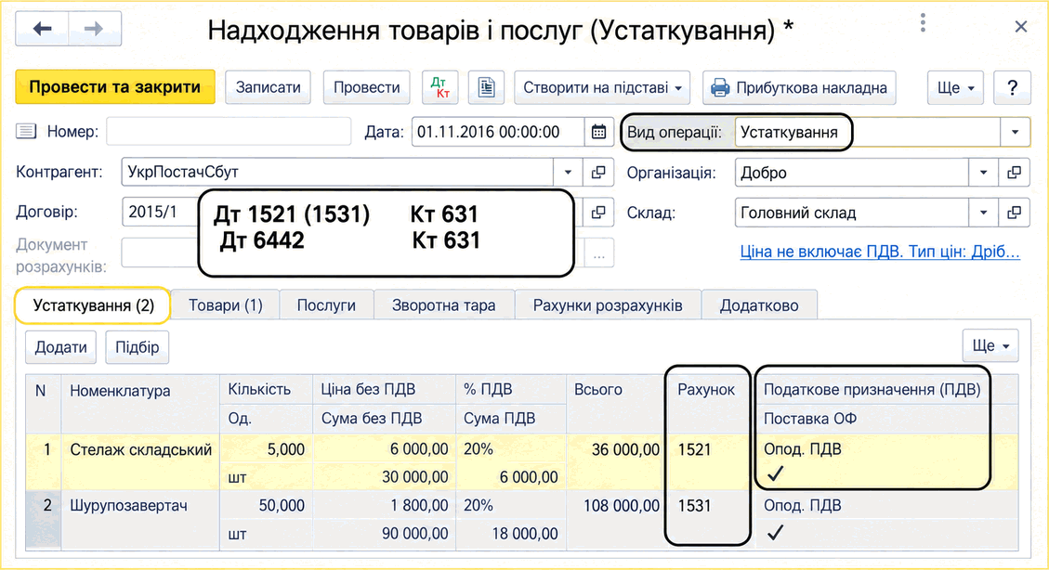
Task: Open Склад record with the open icon
Action: (1015, 213)
